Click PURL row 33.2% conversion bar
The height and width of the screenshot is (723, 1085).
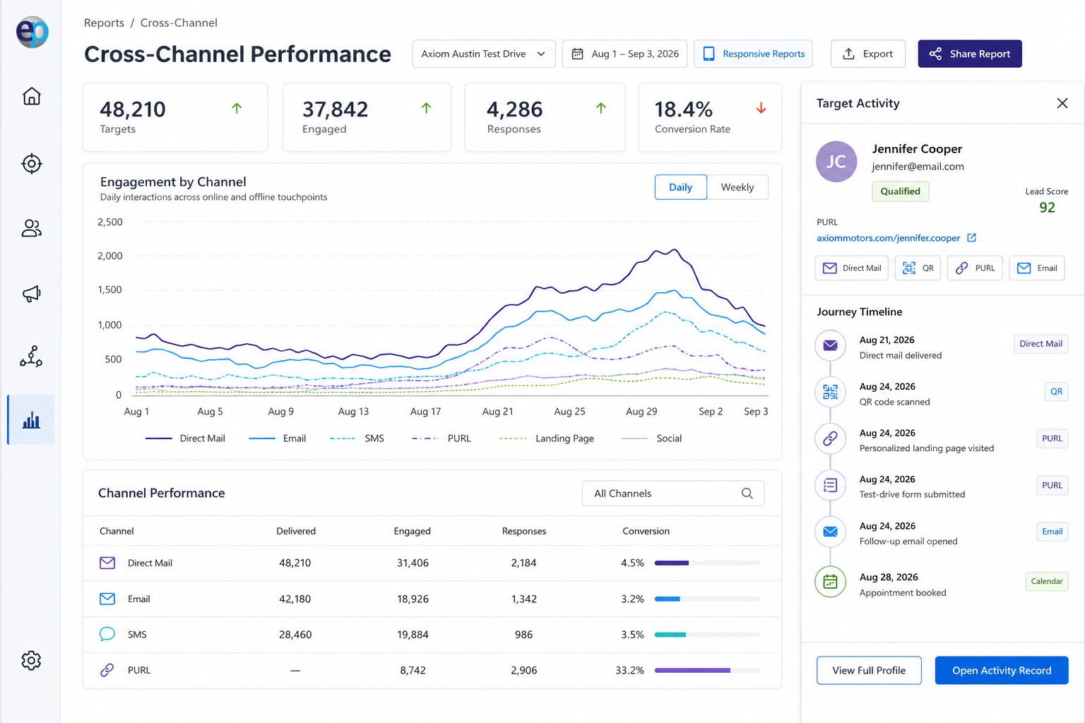click(x=707, y=670)
